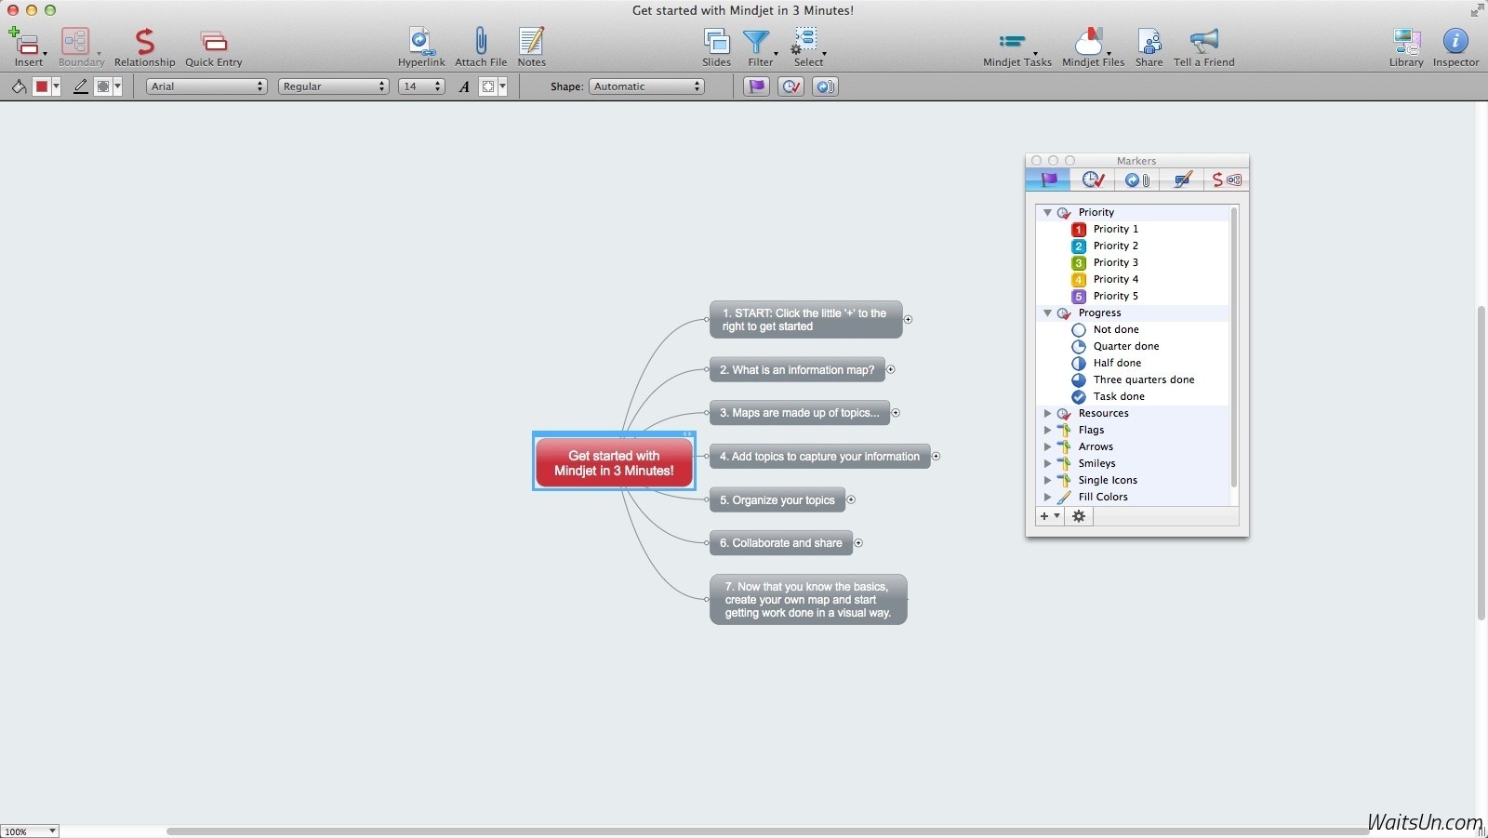Viewport: 1488px width, 838px height.
Task: Collapse the Priority marker group
Action: tap(1047, 212)
